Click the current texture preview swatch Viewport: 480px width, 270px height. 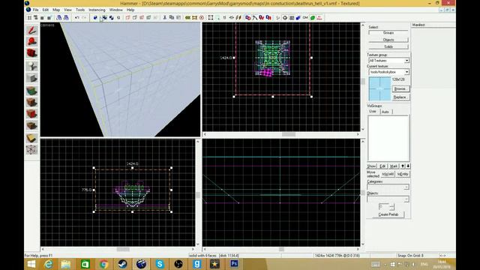[379, 88]
